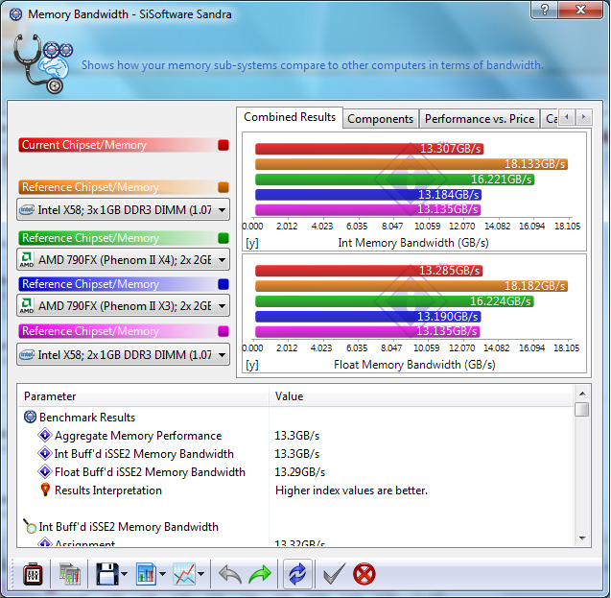Open the options equalizer icon in toolbar
Image resolution: width=611 pixels, height=598 pixels.
pyautogui.click(x=33, y=574)
